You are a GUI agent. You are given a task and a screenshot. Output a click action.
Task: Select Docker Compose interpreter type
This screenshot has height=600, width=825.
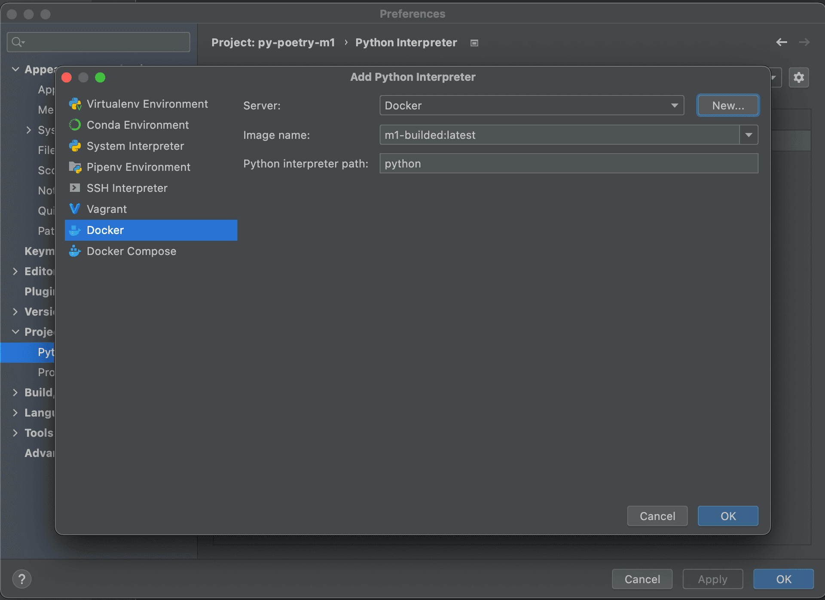tap(131, 251)
